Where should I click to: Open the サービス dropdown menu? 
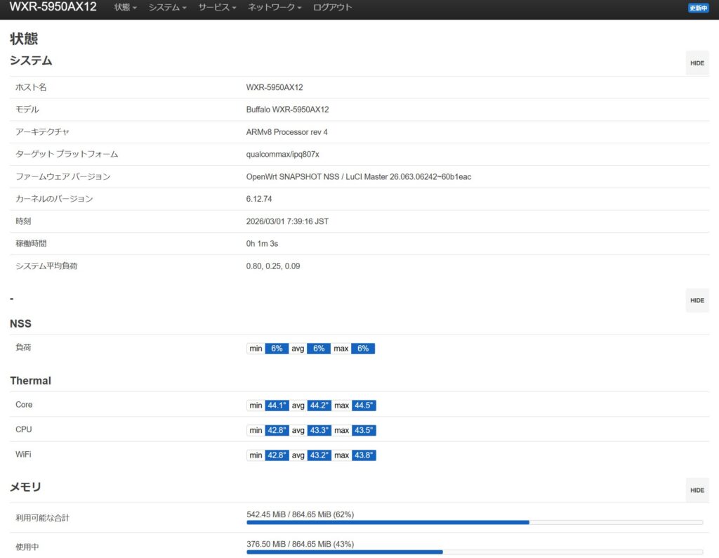[217, 7]
